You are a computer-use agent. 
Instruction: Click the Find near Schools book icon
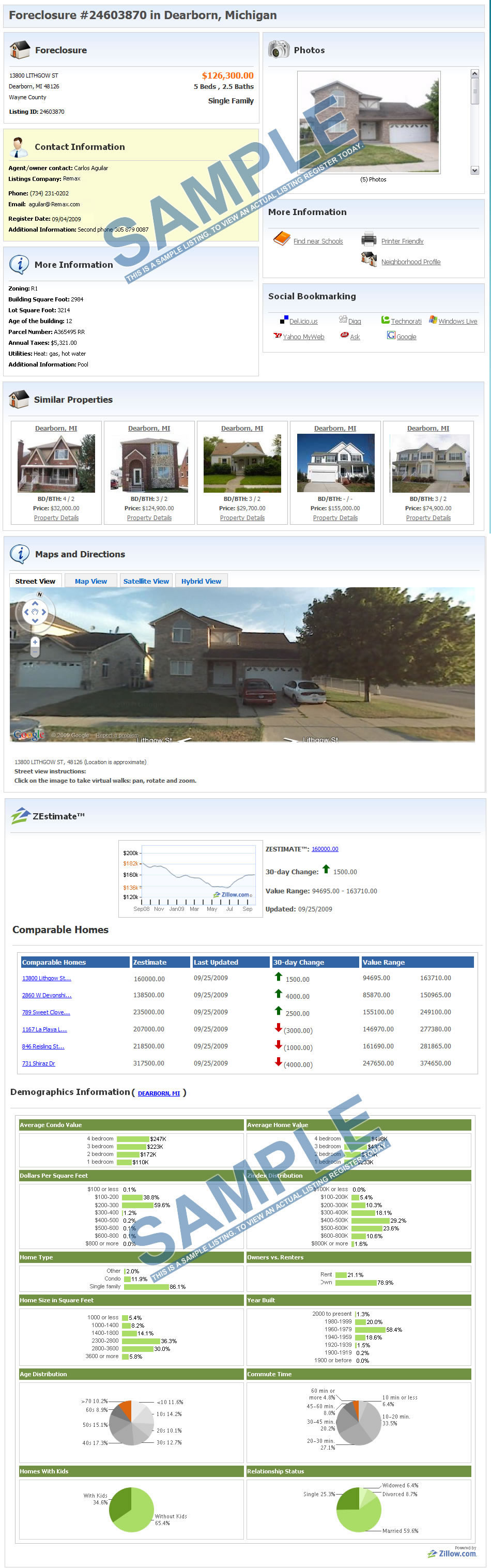click(282, 239)
